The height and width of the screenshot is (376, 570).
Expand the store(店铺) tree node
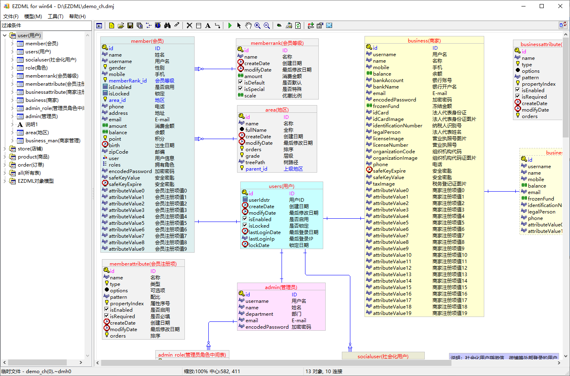click(x=5, y=149)
